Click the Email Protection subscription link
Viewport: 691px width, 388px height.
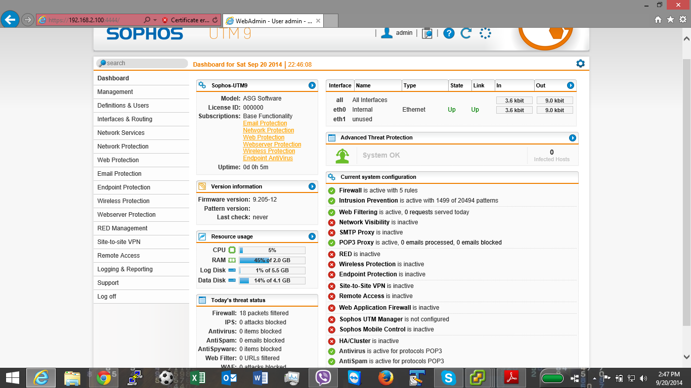point(265,123)
